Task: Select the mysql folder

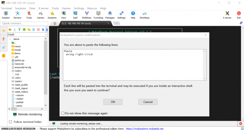Action: click(16, 50)
